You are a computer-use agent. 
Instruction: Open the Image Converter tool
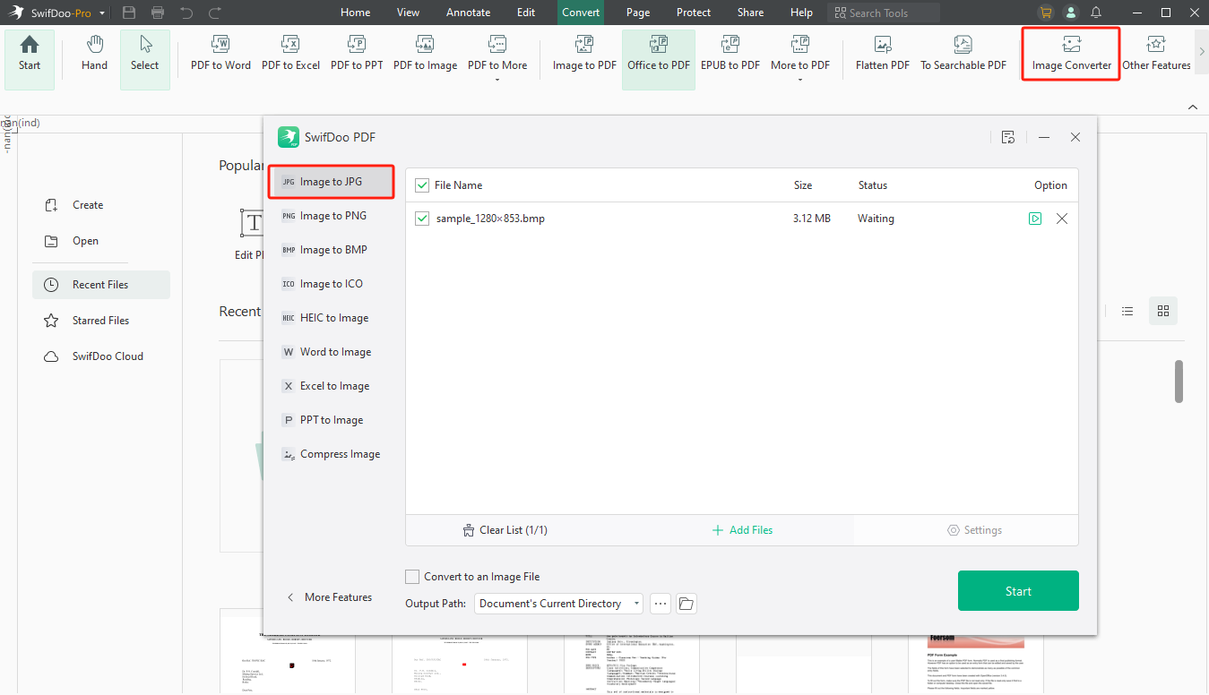(x=1071, y=54)
